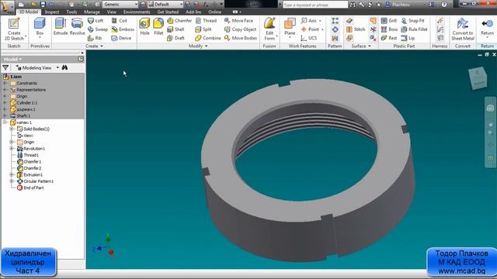Switch to the Environments tab
Image resolution: width=497 pixels, height=279 pixels.
point(137,12)
